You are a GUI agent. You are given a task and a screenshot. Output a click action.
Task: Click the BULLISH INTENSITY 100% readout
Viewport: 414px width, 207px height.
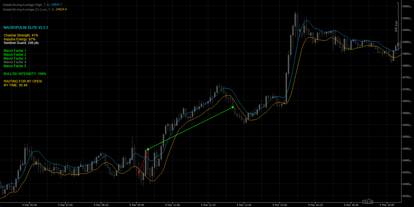click(x=25, y=74)
